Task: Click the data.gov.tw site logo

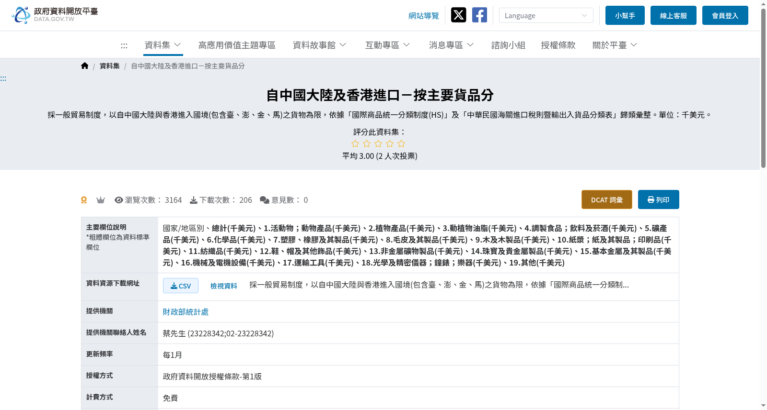Action: (55, 15)
